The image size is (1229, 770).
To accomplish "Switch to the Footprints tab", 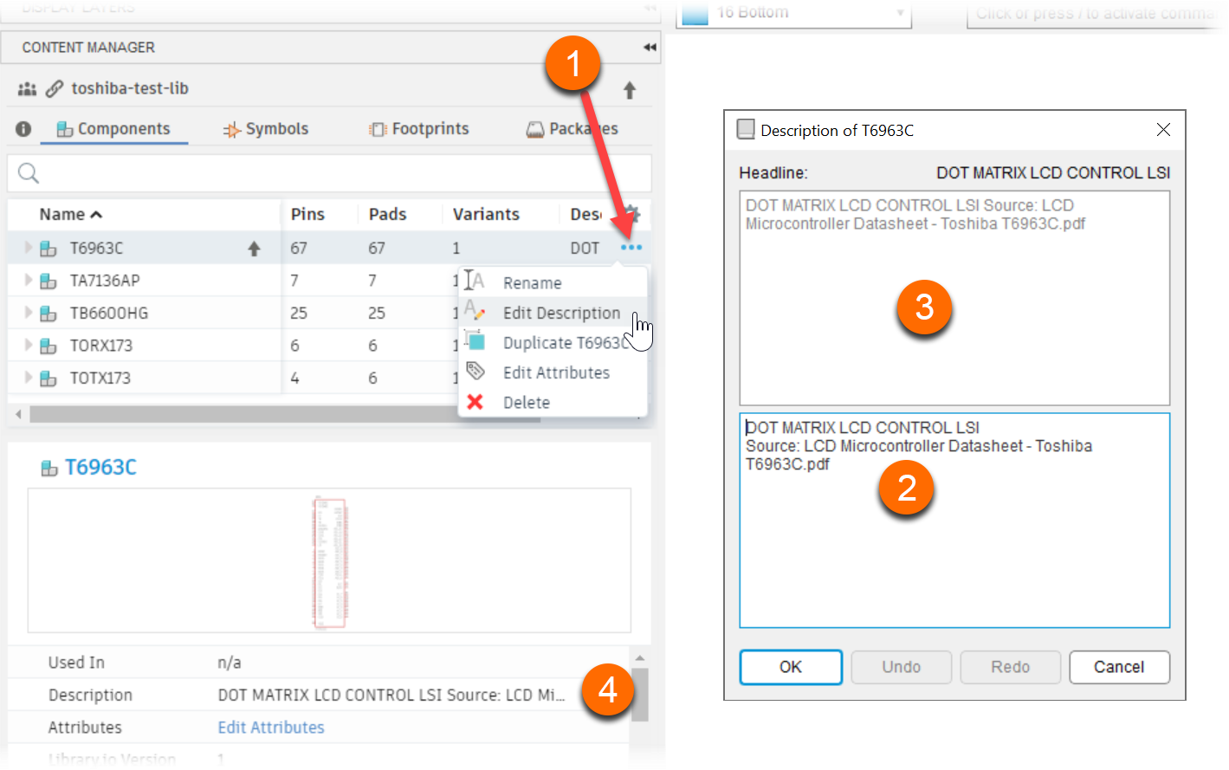I will click(419, 129).
